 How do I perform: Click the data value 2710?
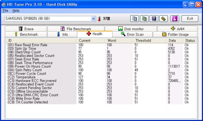171,74
